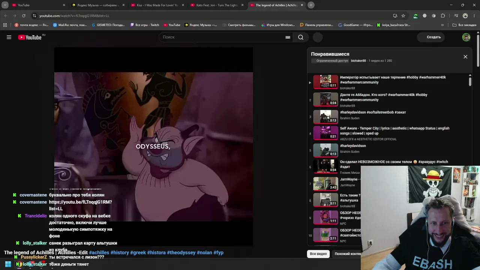Bookmark this page with the star icon
Image resolution: width=480 pixels, height=270 pixels.
[x=403, y=16]
